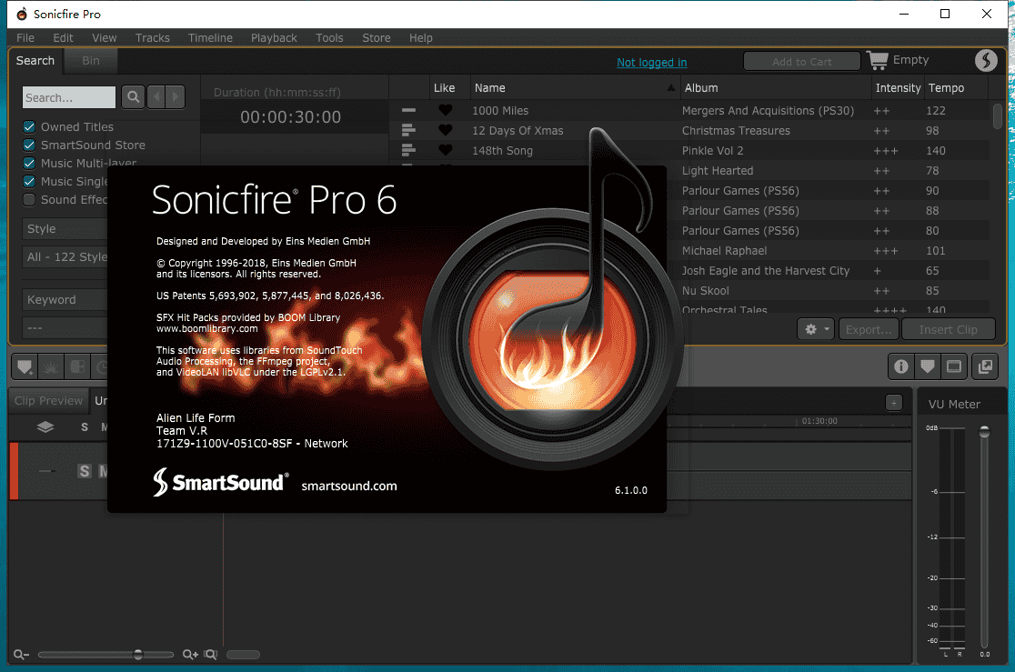The height and width of the screenshot is (672, 1015).
Task: Click the SmartSound logo in top-right corner
Action: coord(986,61)
